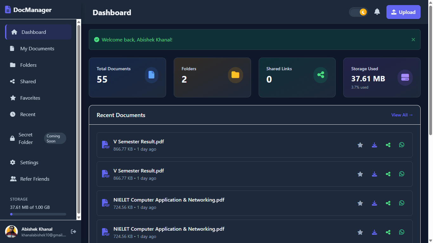Click the sidebar storage progress bar
The width and height of the screenshot is (433, 243).
coord(38,214)
